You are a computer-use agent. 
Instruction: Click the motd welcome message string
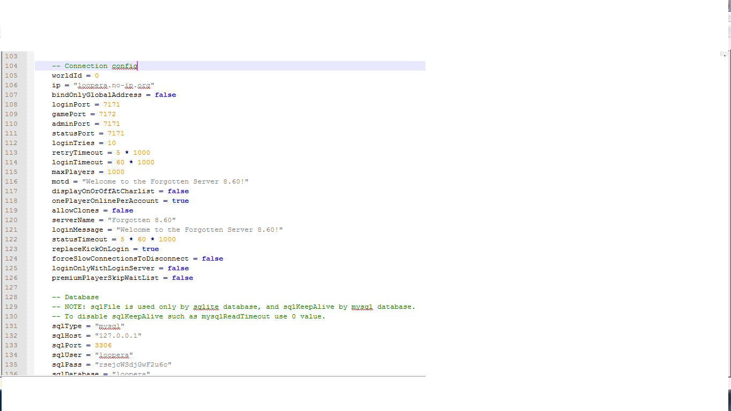[x=165, y=181]
